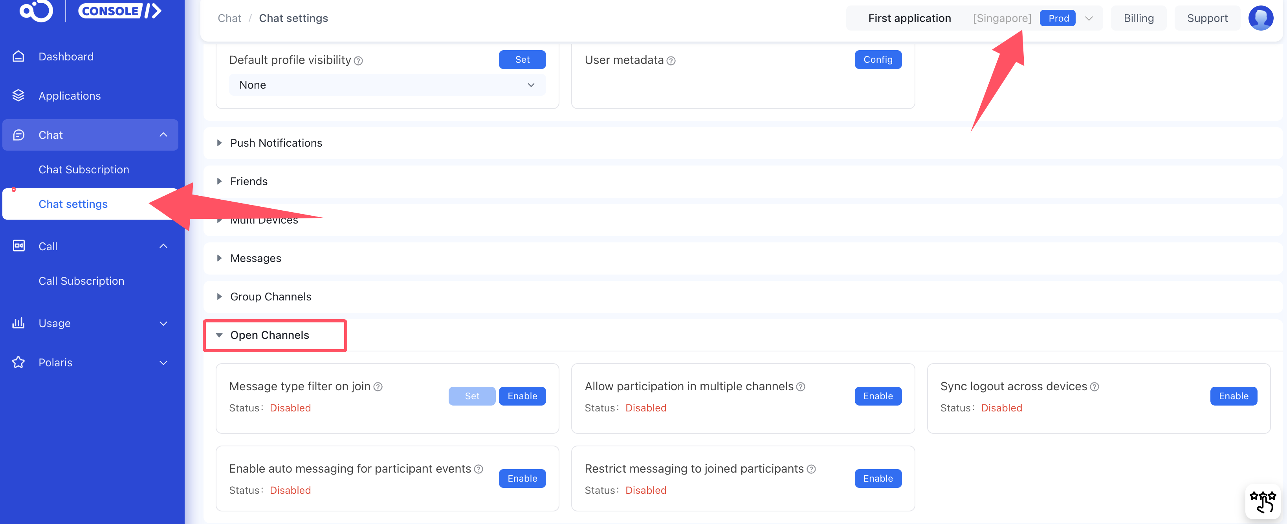This screenshot has height=524, width=1287.
Task: Click the Dashboard home icon
Action: coord(18,56)
